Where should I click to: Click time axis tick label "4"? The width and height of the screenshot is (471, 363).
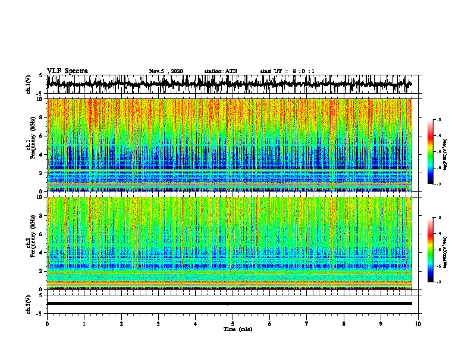[x=196, y=323]
